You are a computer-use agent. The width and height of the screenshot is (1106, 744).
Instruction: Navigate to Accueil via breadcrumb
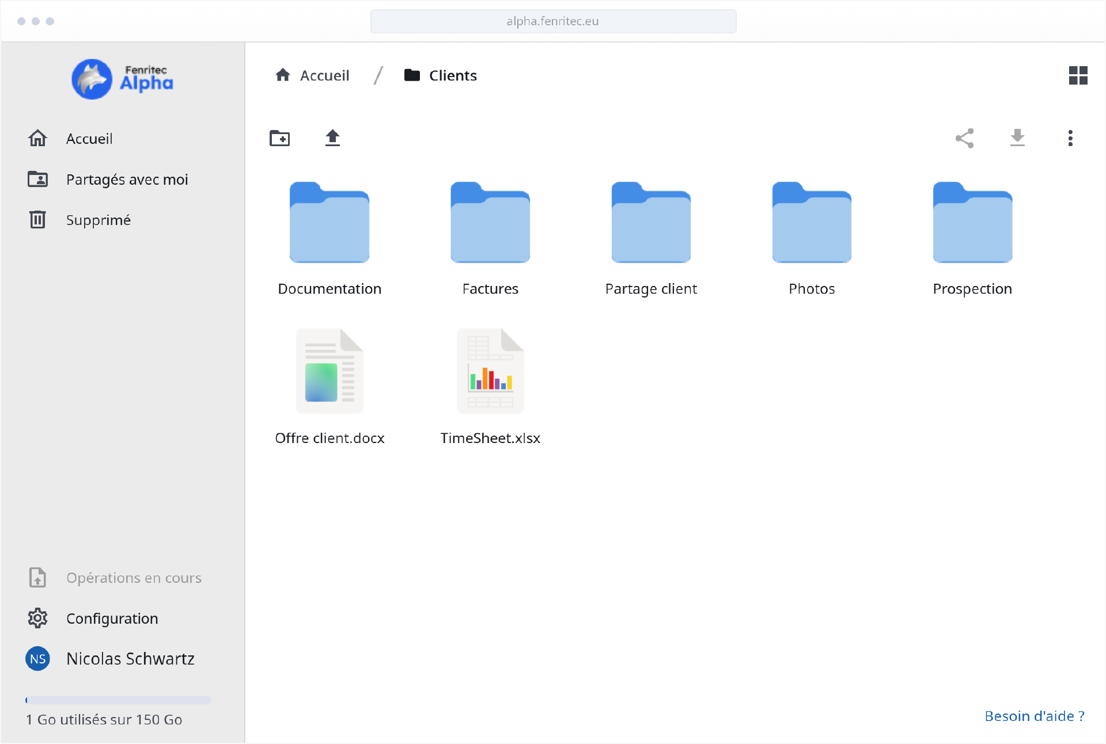point(324,75)
